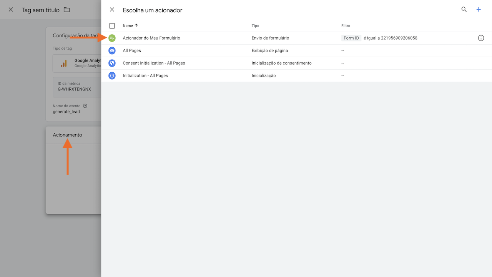492x277 pixels.
Task: Open the Acionamento section
Action: pos(67,135)
